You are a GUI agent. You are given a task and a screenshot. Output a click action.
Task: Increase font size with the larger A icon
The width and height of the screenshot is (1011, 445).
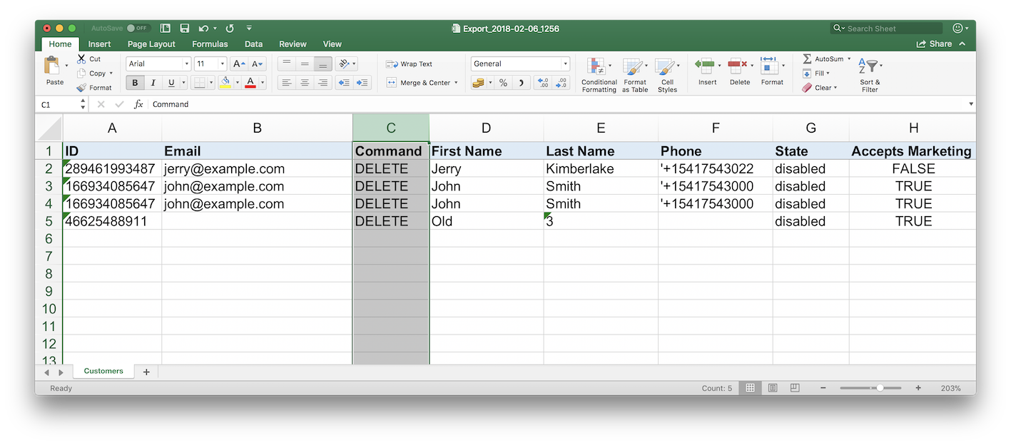(x=239, y=64)
